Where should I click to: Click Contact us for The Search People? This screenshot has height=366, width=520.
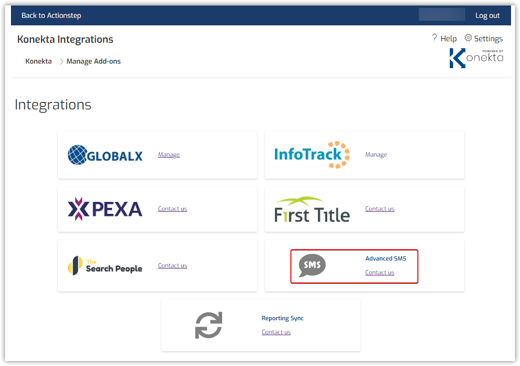(x=172, y=266)
